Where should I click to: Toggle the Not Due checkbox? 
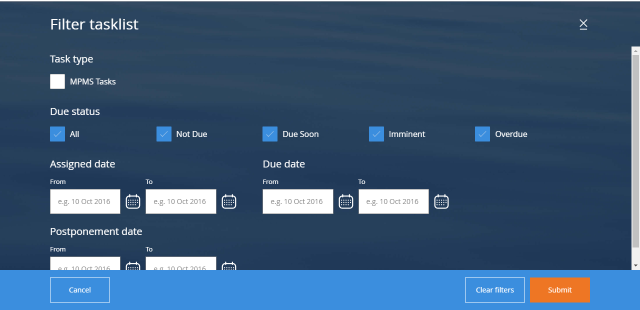[x=164, y=134]
